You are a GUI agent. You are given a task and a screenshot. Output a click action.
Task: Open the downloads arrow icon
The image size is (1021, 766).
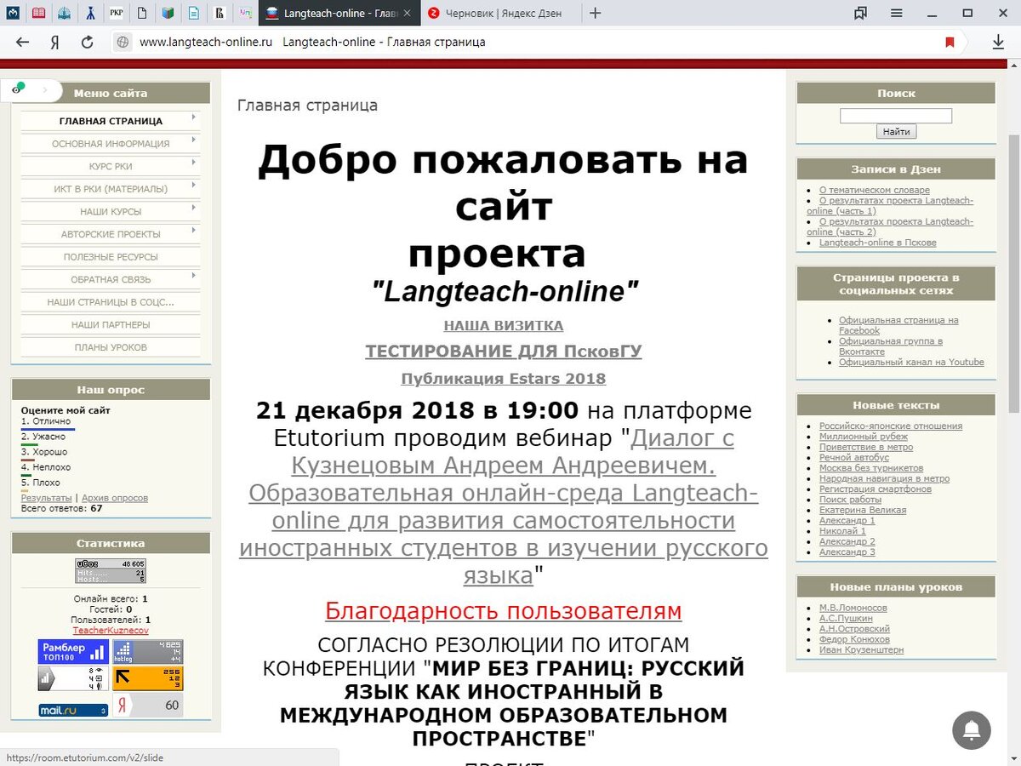click(998, 42)
